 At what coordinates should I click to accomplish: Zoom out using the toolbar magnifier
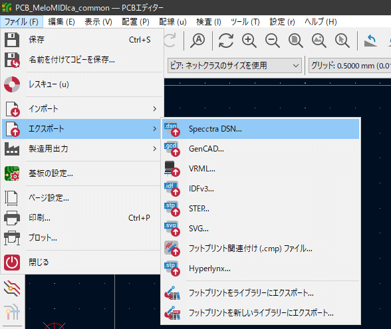(273, 41)
